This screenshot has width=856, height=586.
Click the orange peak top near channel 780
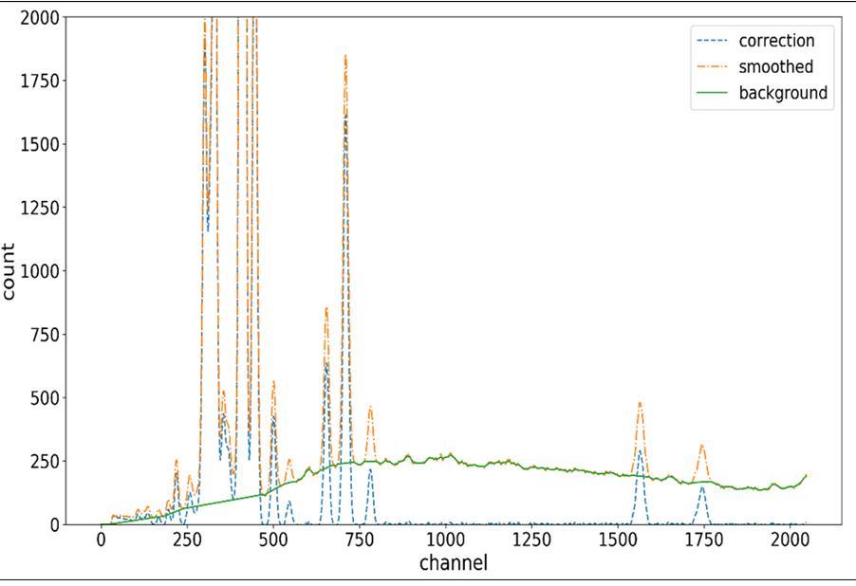(x=370, y=407)
